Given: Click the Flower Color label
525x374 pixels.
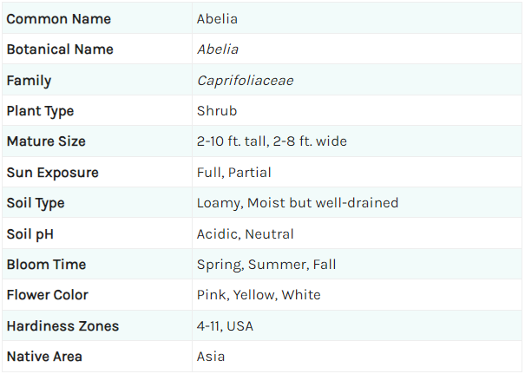Looking at the screenshot, I should pos(47,295).
